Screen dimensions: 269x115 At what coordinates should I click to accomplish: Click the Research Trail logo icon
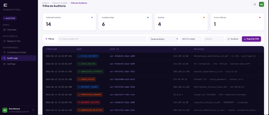point(5,5)
